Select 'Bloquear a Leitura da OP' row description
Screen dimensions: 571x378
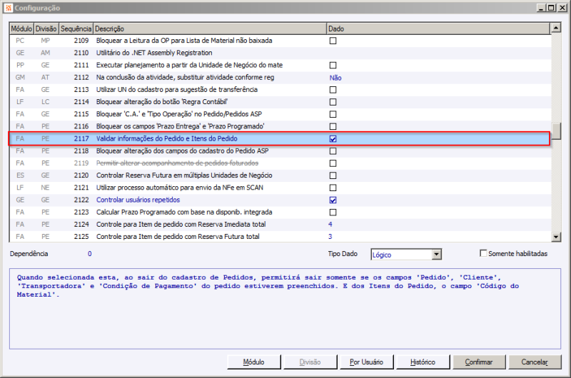coord(184,41)
